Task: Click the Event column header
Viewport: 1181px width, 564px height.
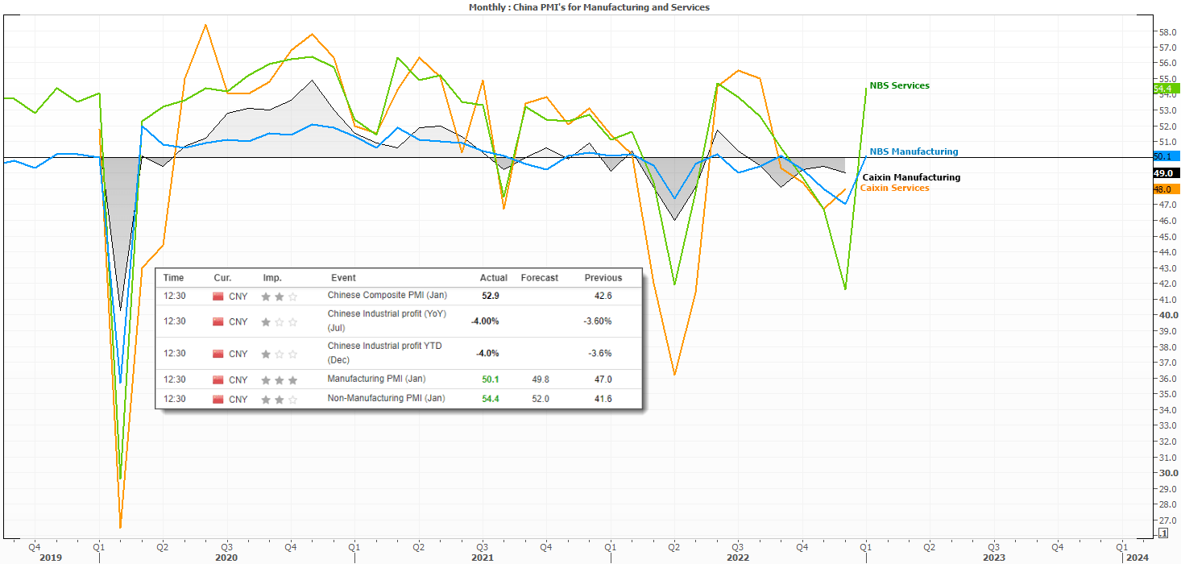Action: (x=343, y=278)
